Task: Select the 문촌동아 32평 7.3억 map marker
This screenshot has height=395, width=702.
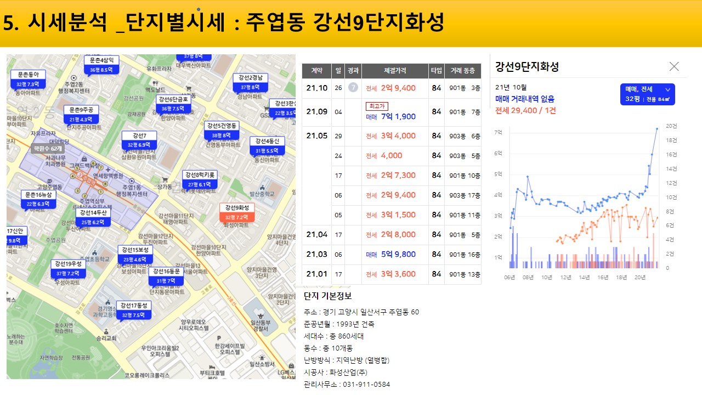Action: click(x=28, y=80)
